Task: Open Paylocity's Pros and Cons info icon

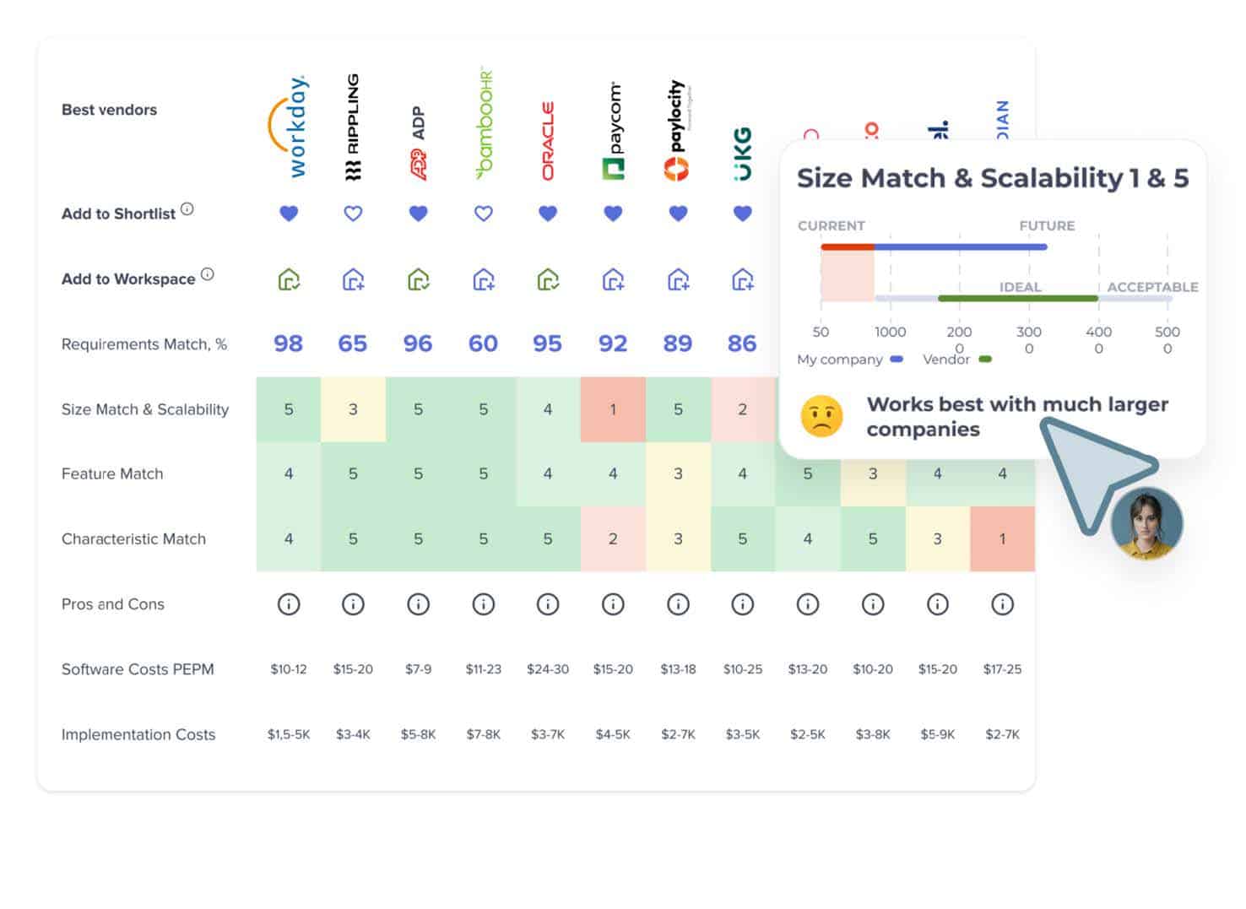Action: pos(678,603)
